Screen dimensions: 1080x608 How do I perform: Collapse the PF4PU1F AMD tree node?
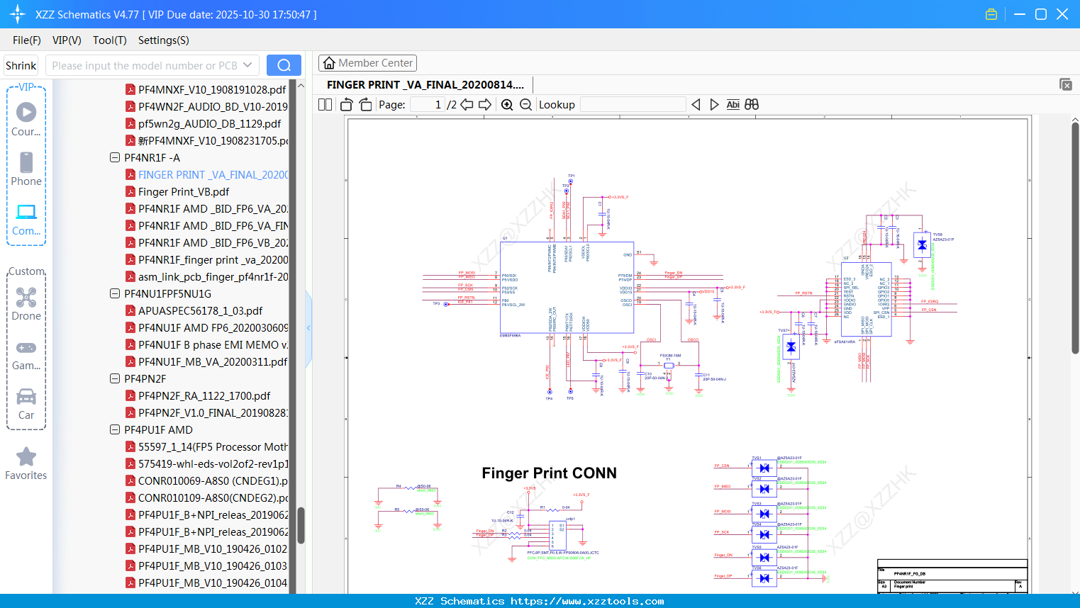(115, 429)
